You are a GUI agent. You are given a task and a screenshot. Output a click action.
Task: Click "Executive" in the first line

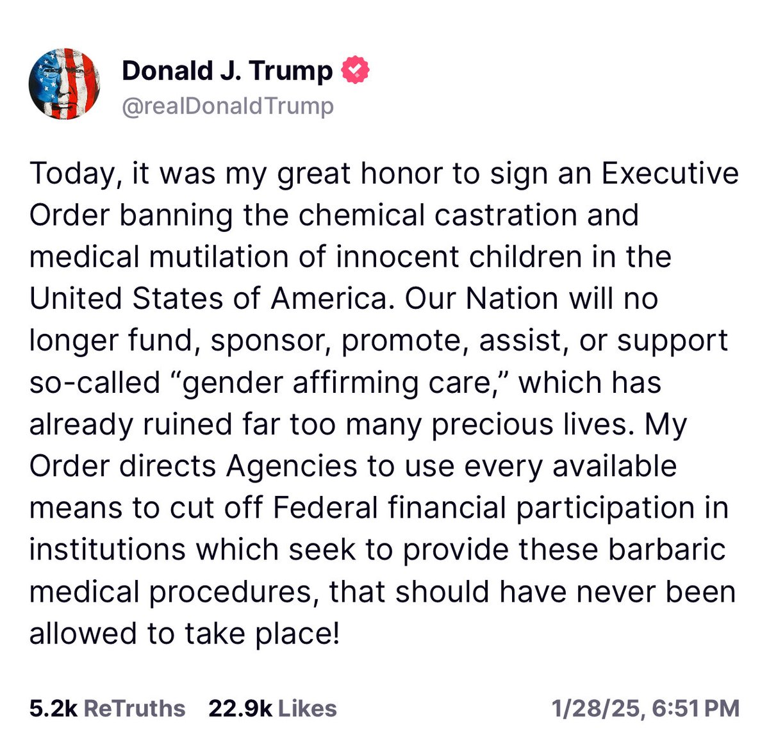[669, 174]
